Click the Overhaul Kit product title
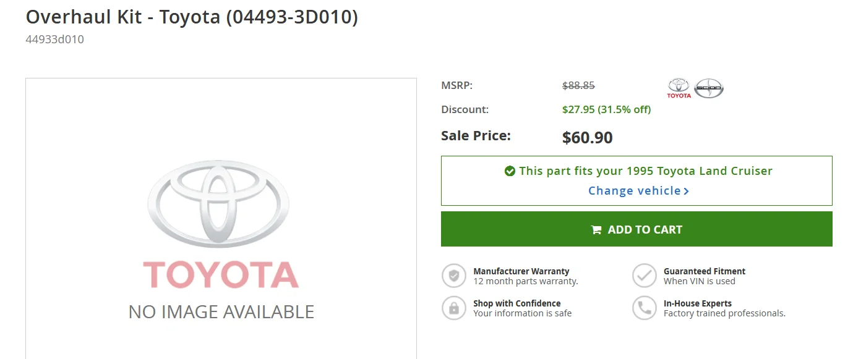Viewport: 853px width, 359px height. [x=192, y=17]
